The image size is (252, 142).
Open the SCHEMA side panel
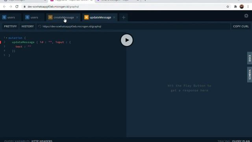(x=250, y=75)
